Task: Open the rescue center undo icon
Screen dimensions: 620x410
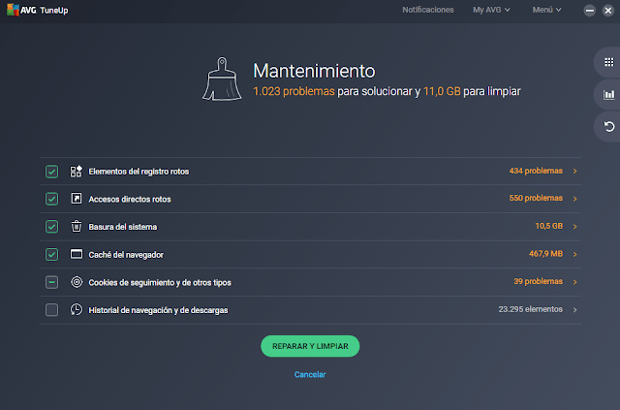Action: point(609,127)
